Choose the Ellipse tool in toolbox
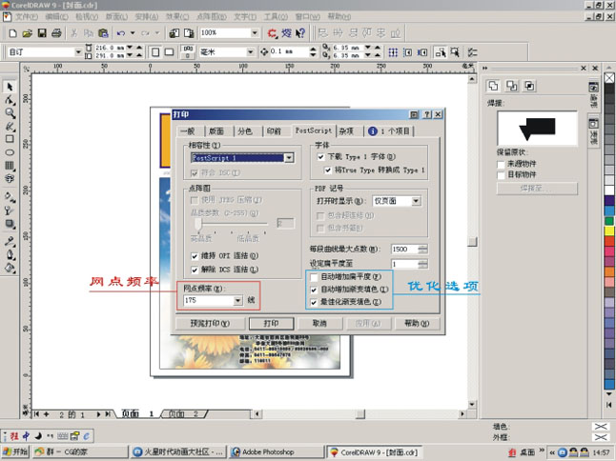This screenshot has width=616, height=461. tap(10, 151)
